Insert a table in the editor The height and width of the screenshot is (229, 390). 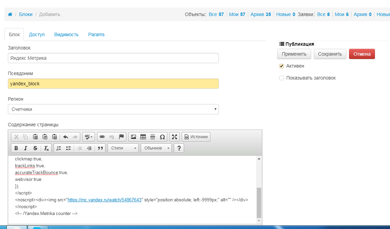[x=143, y=137]
